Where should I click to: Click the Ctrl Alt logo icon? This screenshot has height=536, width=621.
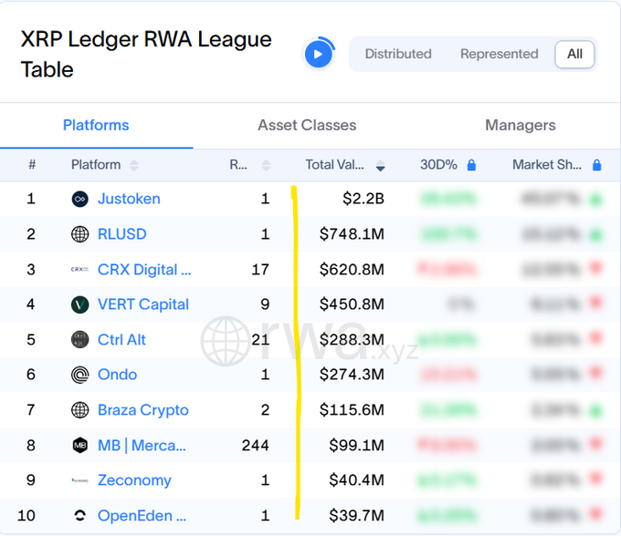coord(80,339)
